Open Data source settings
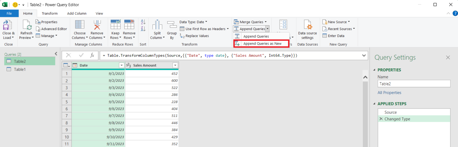Screen dimensions: 458x147 pyautogui.click(x=307, y=25)
